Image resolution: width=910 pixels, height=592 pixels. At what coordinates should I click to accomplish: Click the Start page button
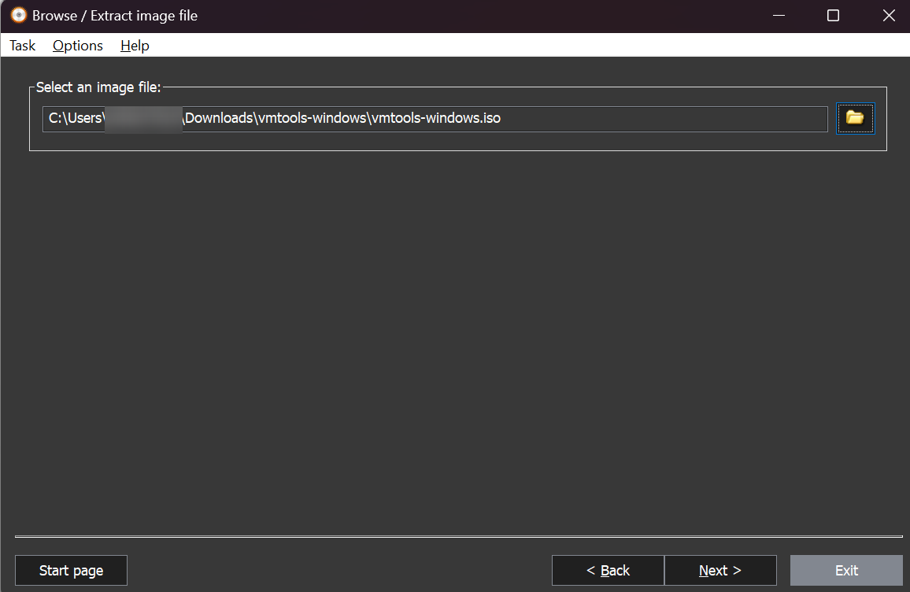pos(71,571)
